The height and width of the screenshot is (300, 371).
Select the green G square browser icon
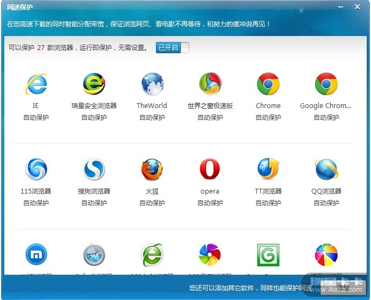[x=268, y=255]
